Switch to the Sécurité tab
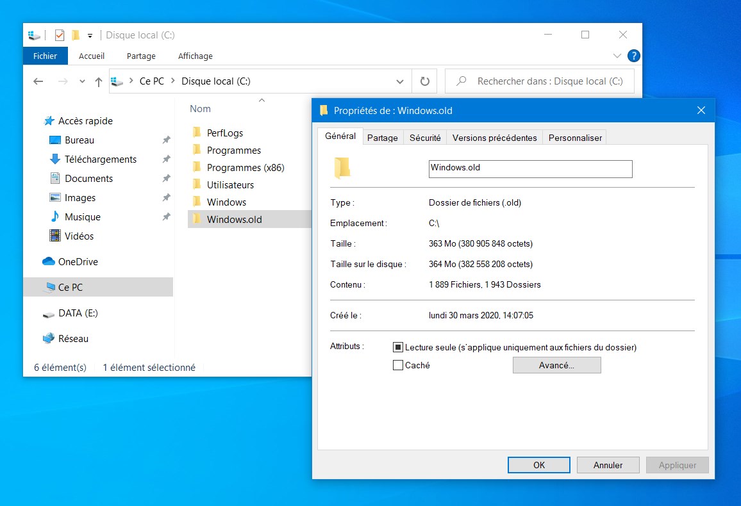This screenshot has height=506, width=741. click(425, 138)
